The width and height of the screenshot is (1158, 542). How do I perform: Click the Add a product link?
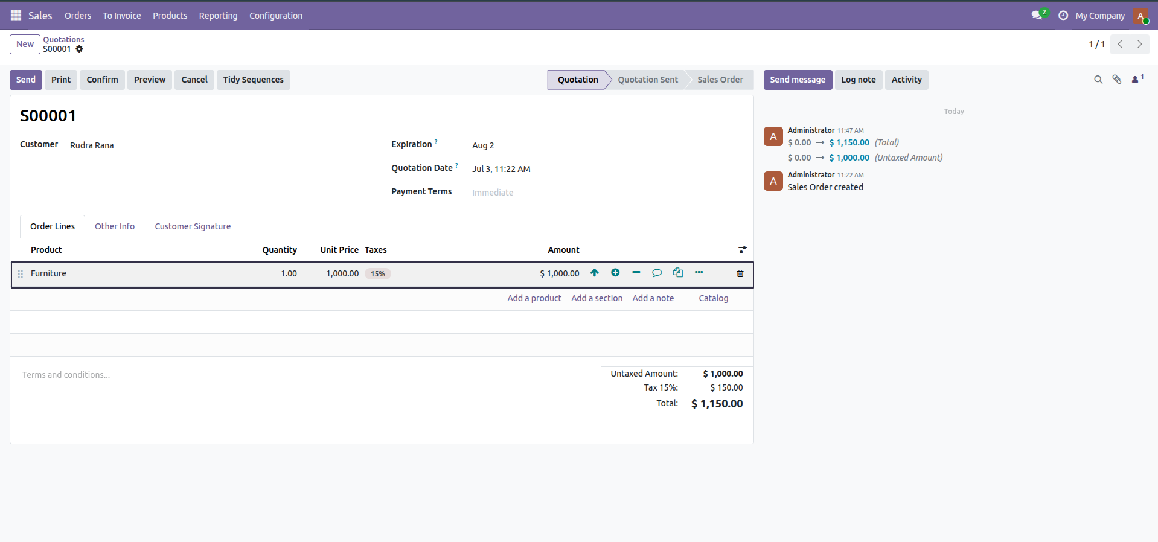click(534, 298)
